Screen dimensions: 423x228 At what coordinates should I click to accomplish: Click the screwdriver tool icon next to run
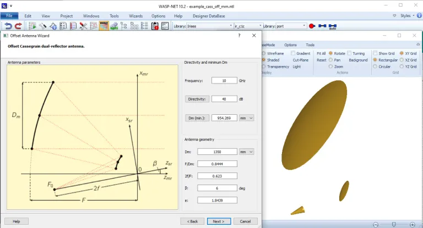(42, 26)
